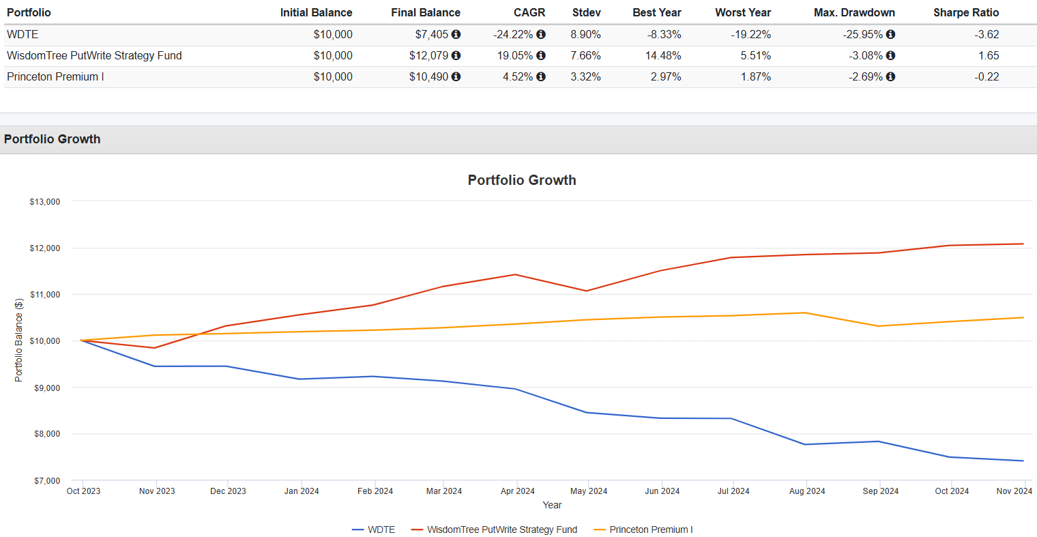Click WDTE best year value -8.33%
1037x537 pixels.
(664, 34)
